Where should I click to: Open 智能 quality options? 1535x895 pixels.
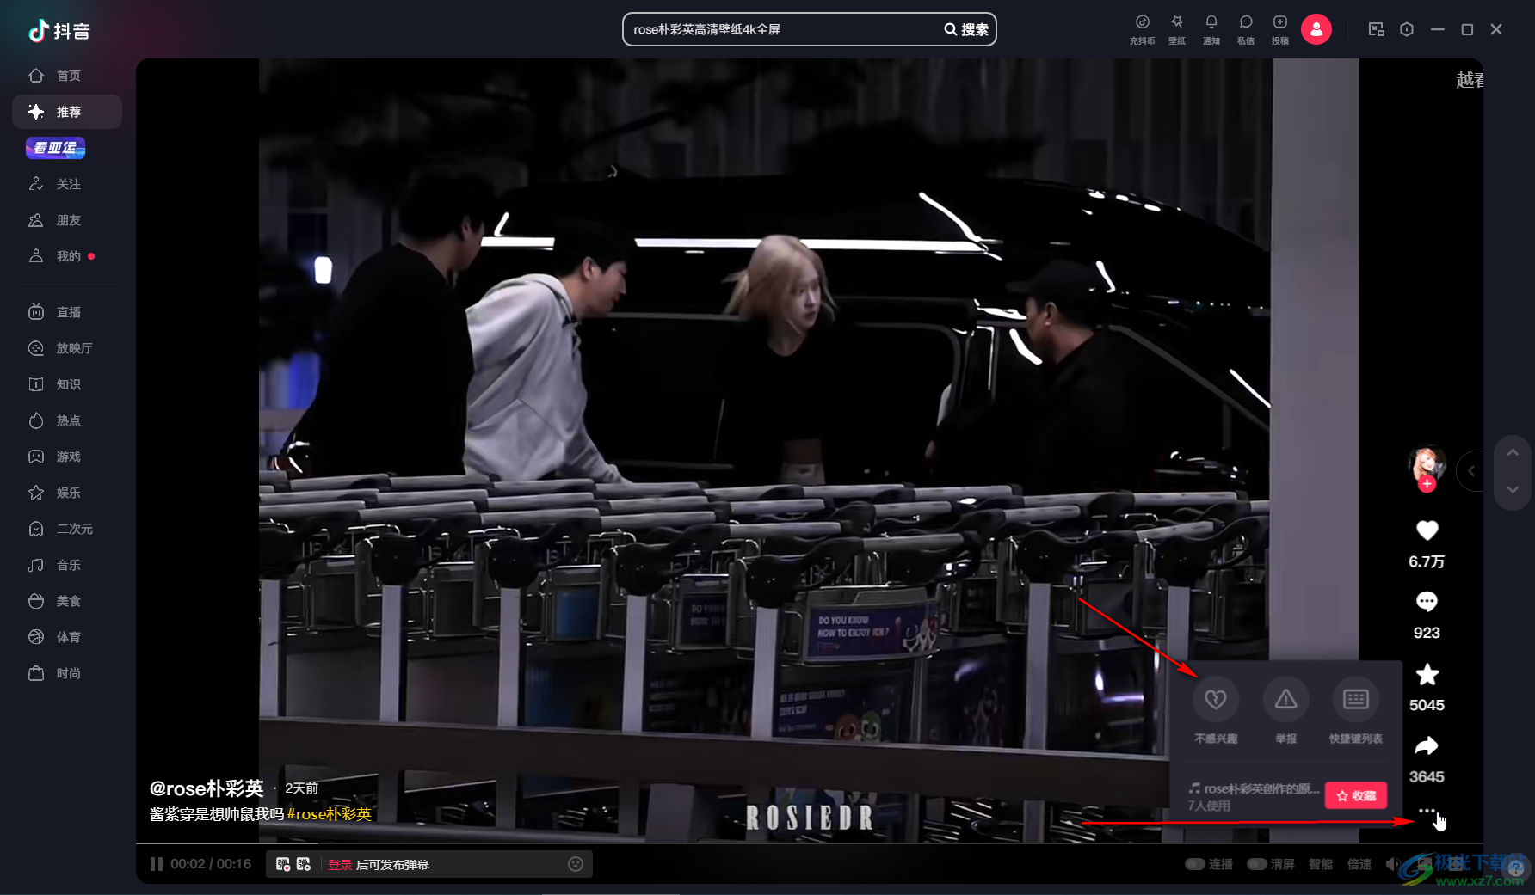(1321, 864)
